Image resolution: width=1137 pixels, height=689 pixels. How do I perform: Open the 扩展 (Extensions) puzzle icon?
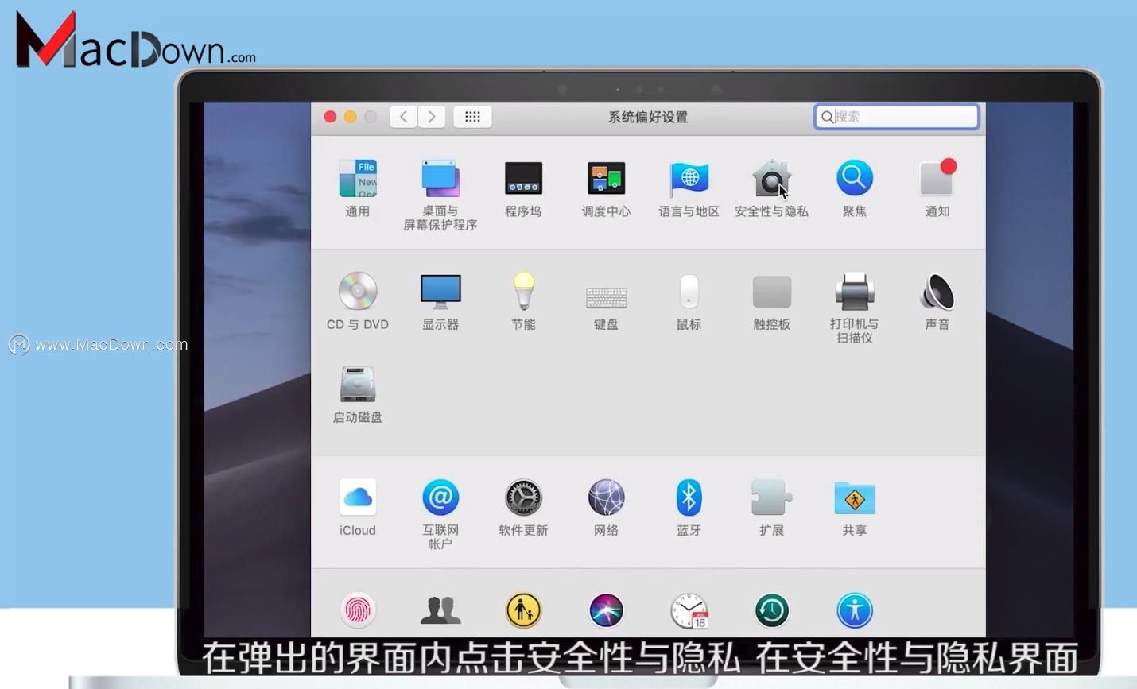point(771,497)
